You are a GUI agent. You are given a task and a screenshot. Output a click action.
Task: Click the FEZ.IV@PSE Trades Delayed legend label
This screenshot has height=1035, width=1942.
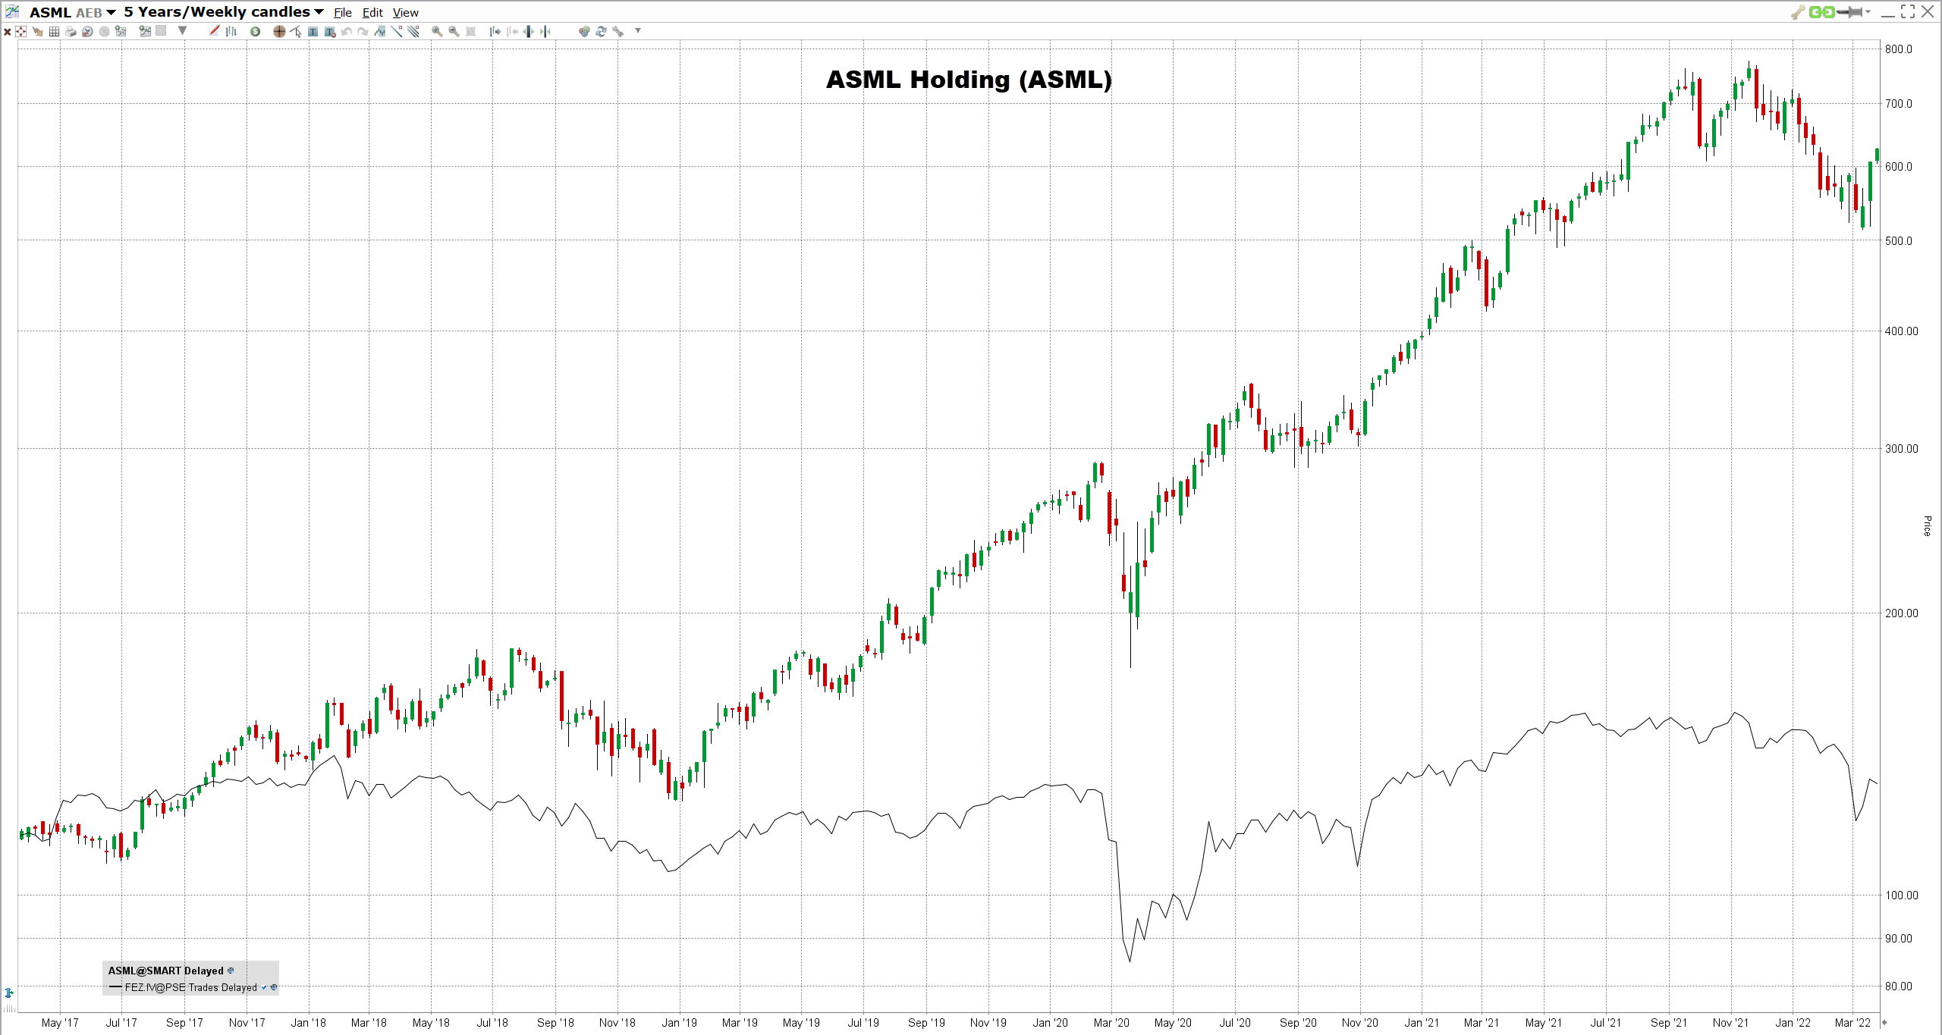(191, 987)
